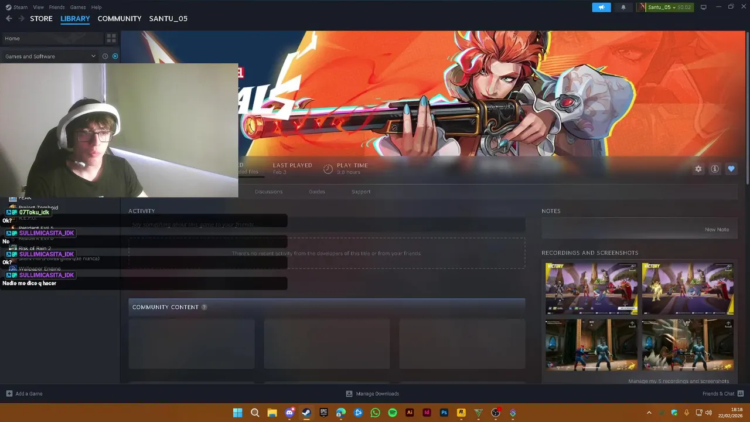Click the New Note button
Viewport: 750px width, 422px height.
717,230
